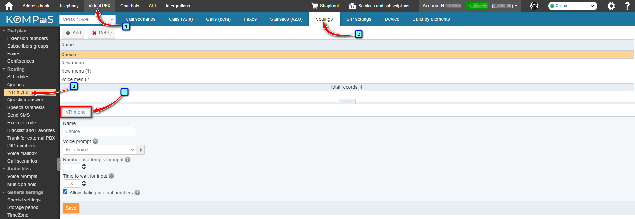Select the IVR menu panel tab
This screenshot has width=635, height=219.
pos(75,112)
